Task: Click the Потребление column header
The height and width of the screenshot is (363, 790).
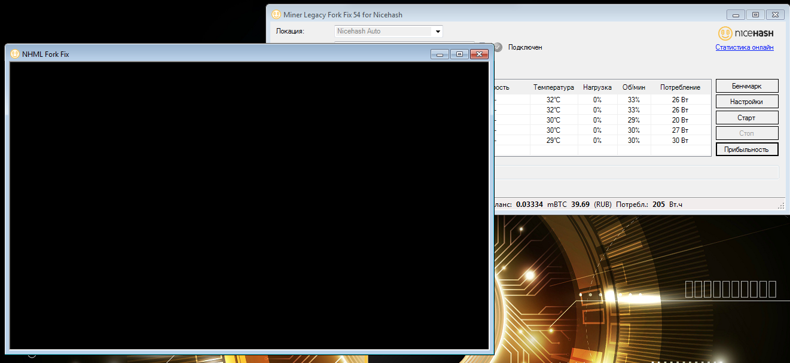Action: coord(681,87)
